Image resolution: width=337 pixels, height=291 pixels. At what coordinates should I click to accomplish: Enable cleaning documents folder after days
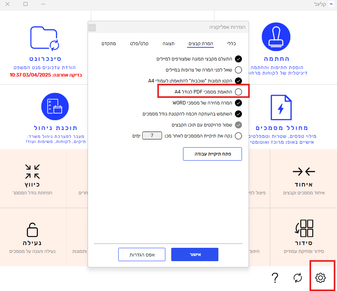(238, 136)
